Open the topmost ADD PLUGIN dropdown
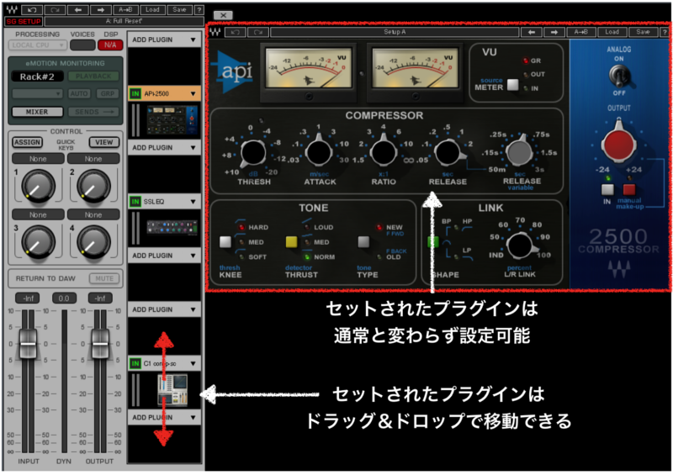The width and height of the screenshot is (673, 475). click(164, 40)
